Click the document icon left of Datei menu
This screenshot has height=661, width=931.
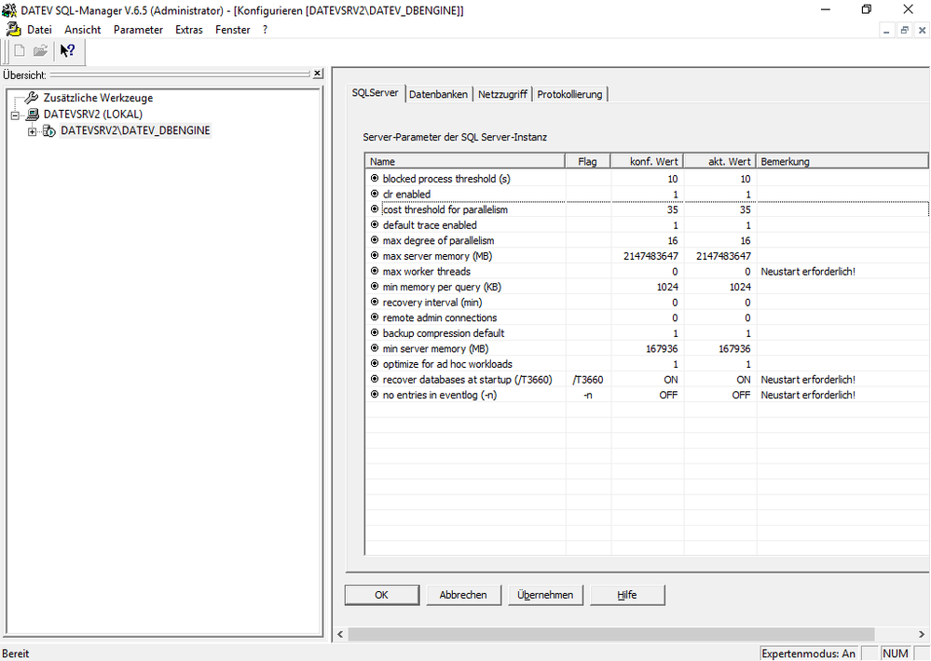tap(13, 29)
